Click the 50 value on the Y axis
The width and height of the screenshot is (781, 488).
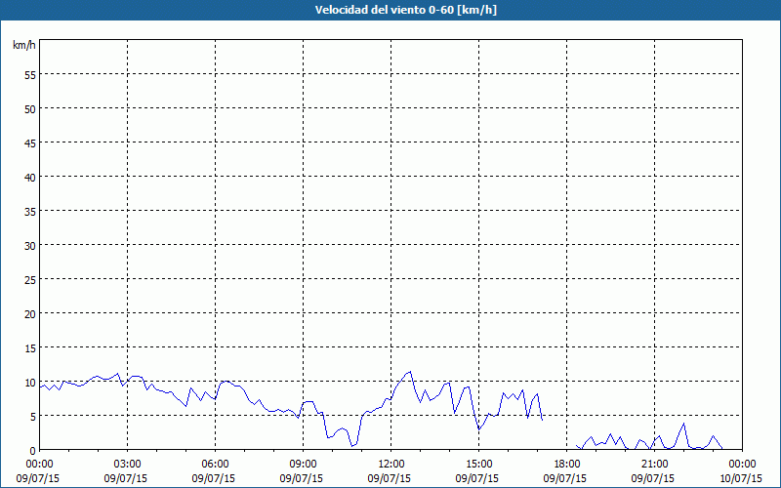pos(30,109)
